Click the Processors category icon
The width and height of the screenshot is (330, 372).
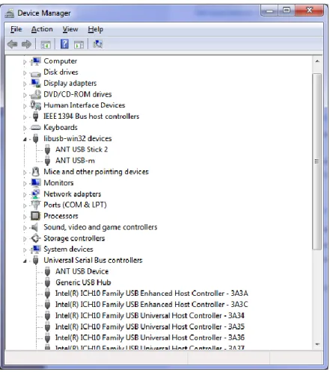point(35,216)
